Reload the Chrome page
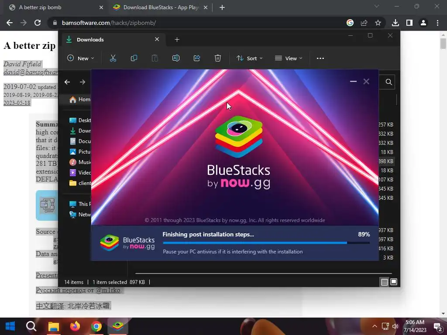Image resolution: width=447 pixels, height=335 pixels. pos(38,23)
